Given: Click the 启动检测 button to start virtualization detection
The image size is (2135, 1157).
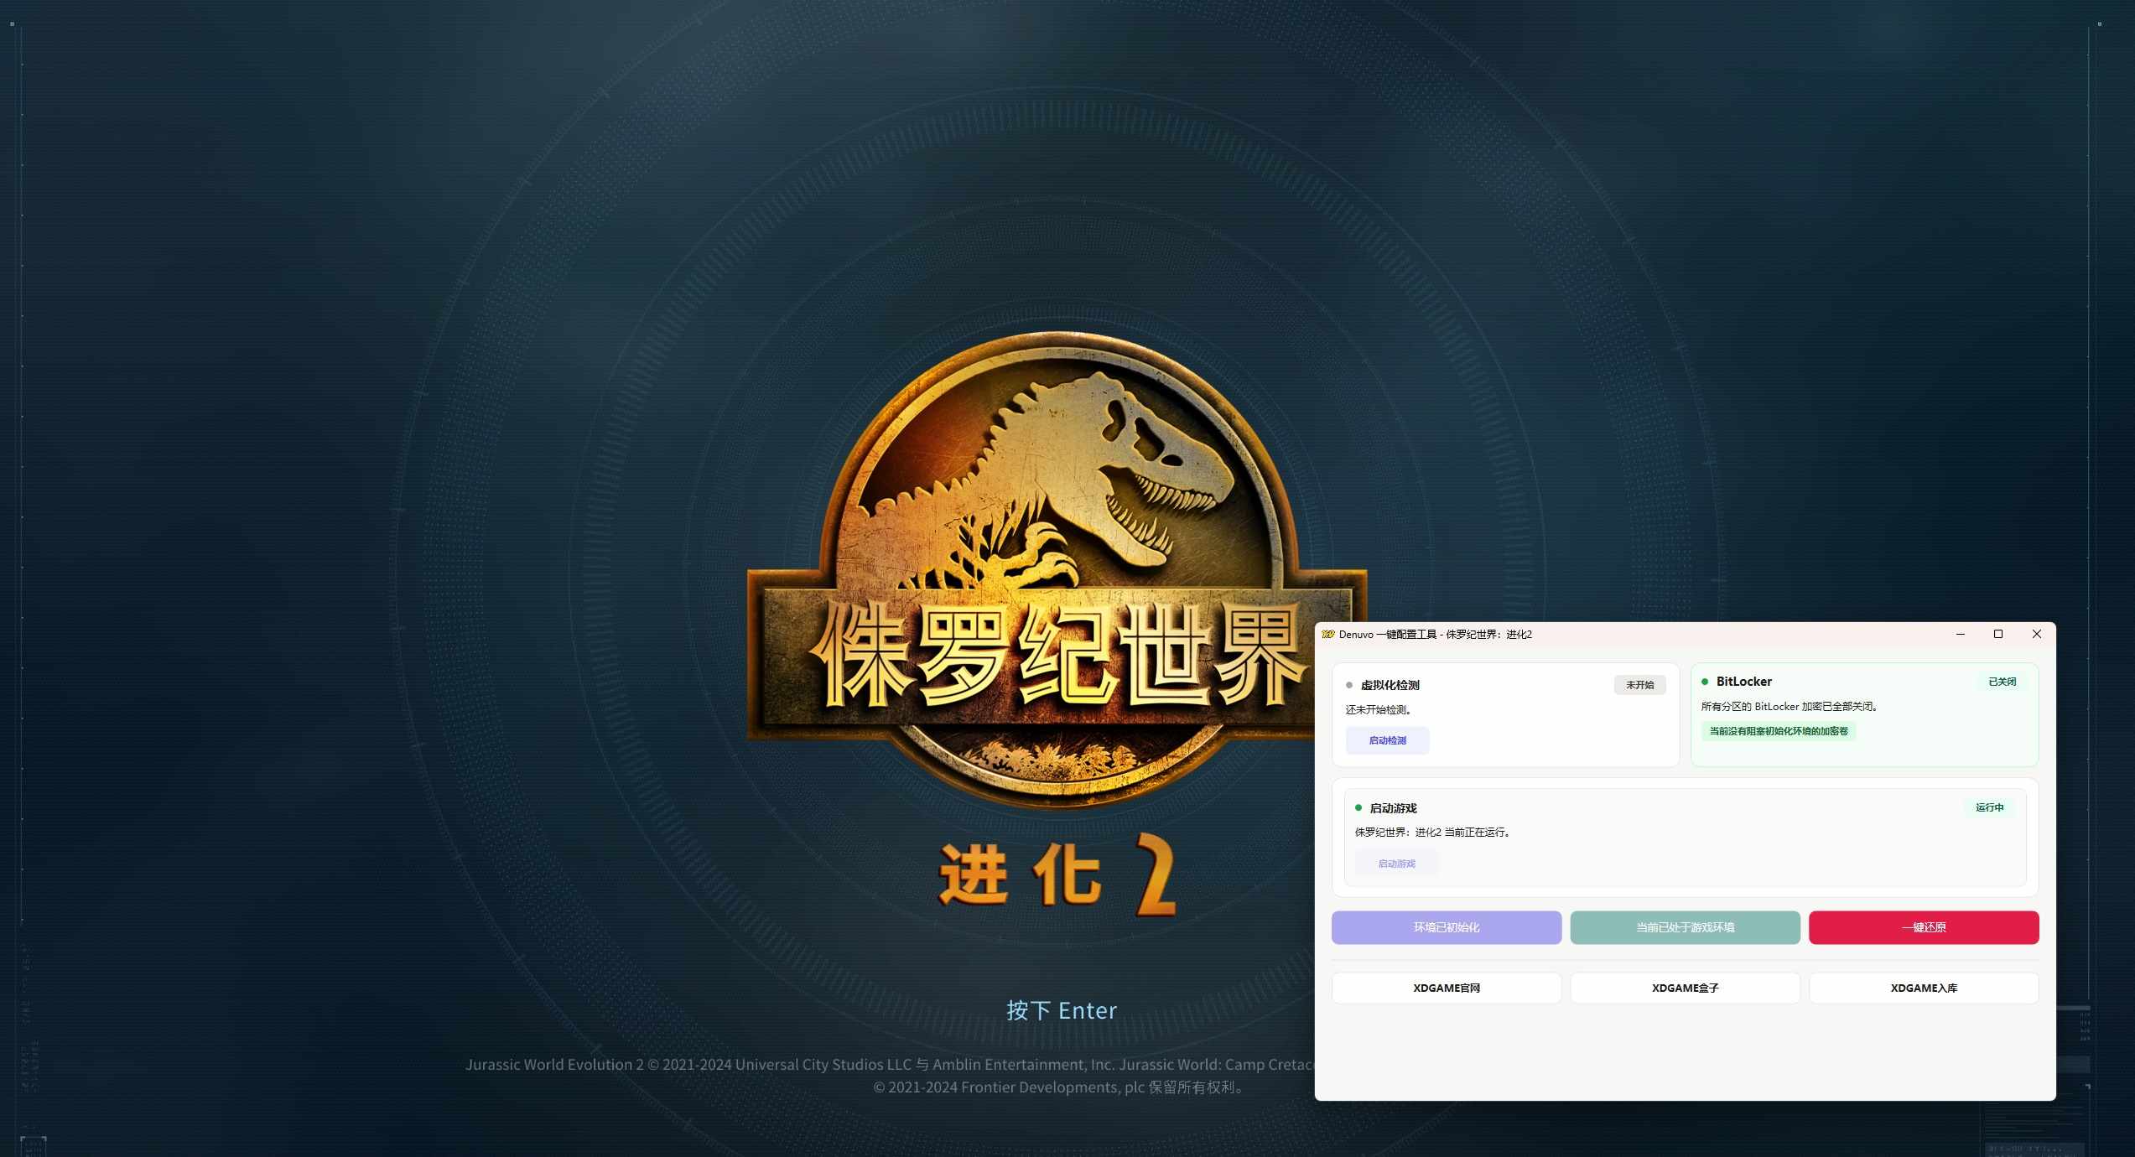Looking at the screenshot, I should click(1388, 740).
